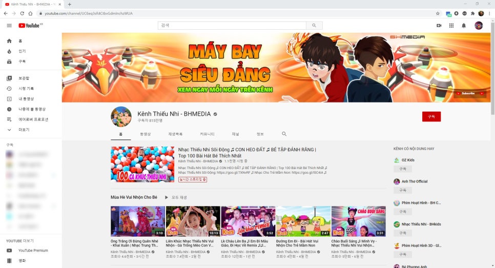Viewport: 495px width, 268px height.
Task: Click the browser back arrow
Action: 6,13
